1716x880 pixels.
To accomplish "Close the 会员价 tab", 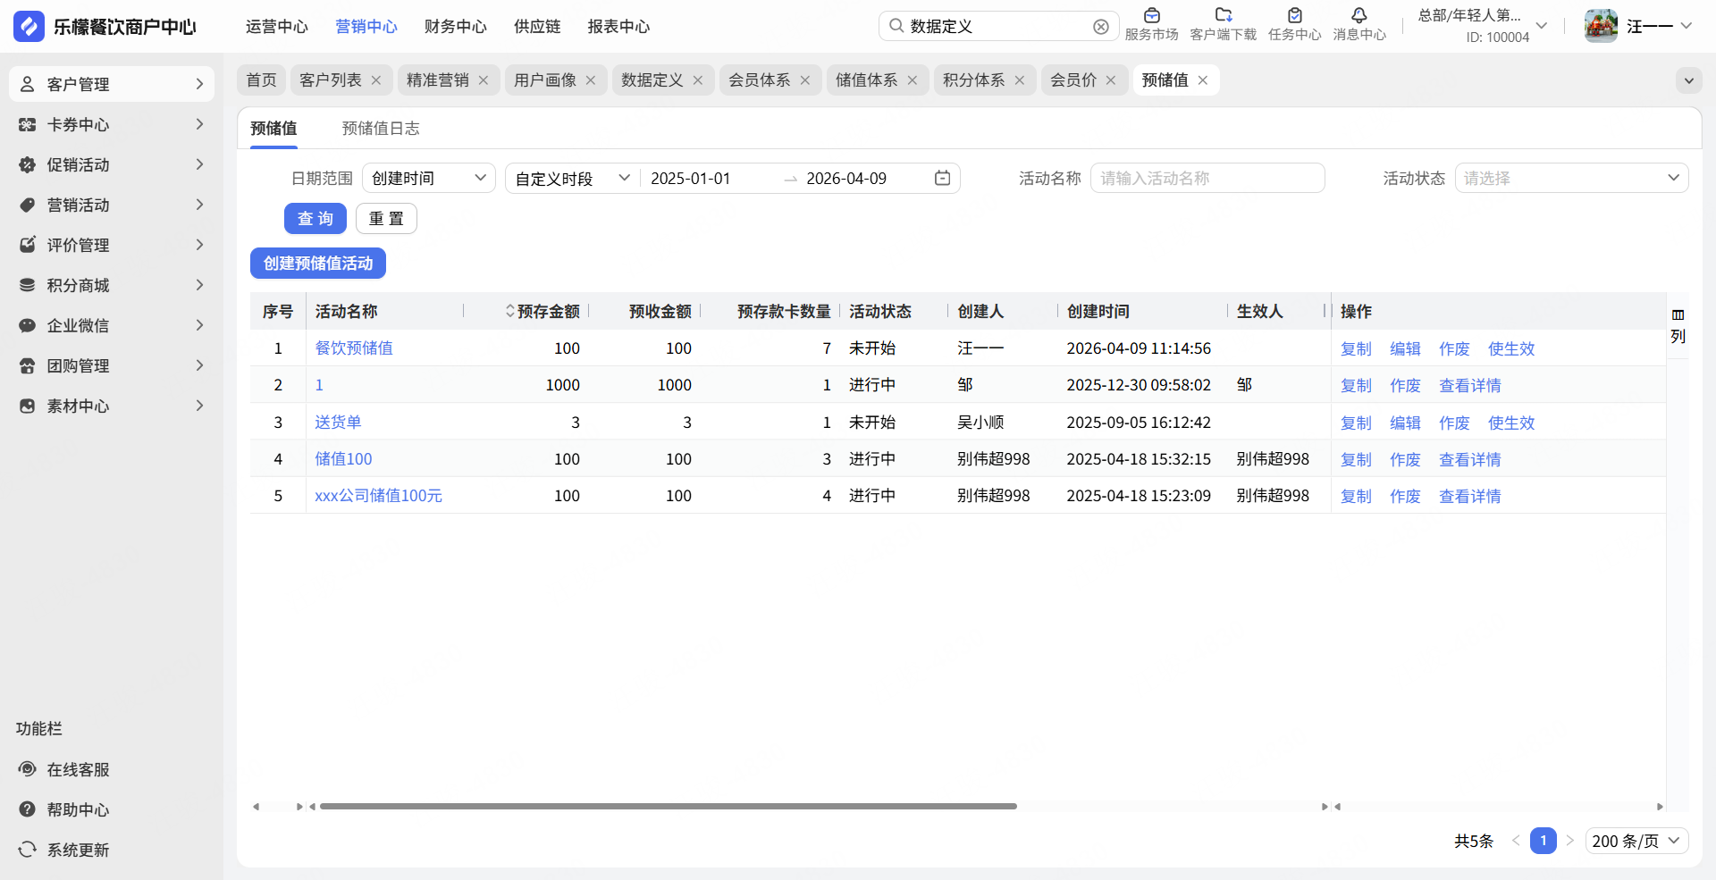I will (1111, 80).
